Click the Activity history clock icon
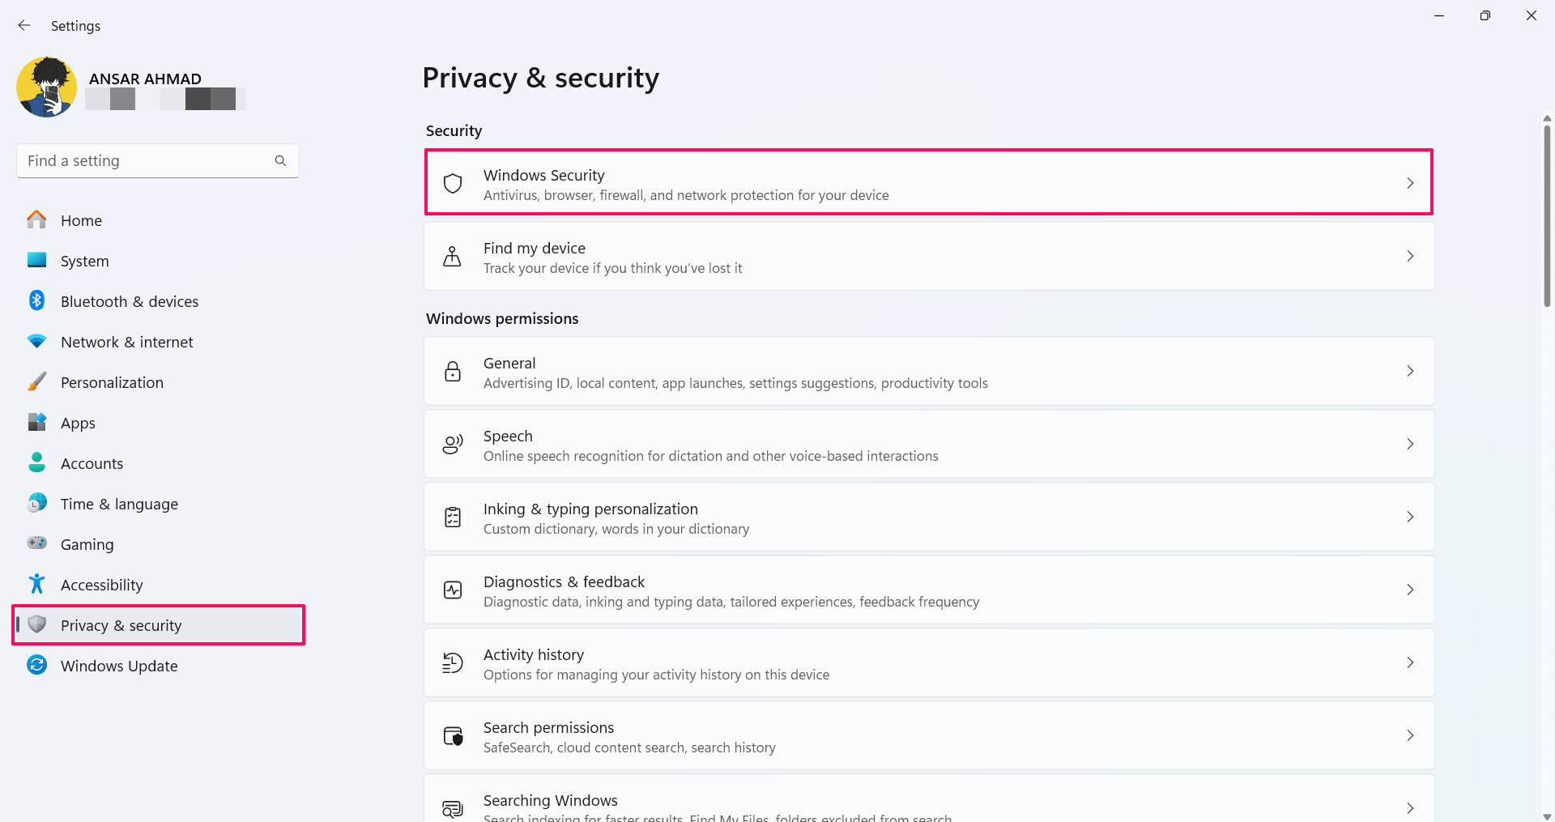Image resolution: width=1555 pixels, height=822 pixels. (x=453, y=663)
